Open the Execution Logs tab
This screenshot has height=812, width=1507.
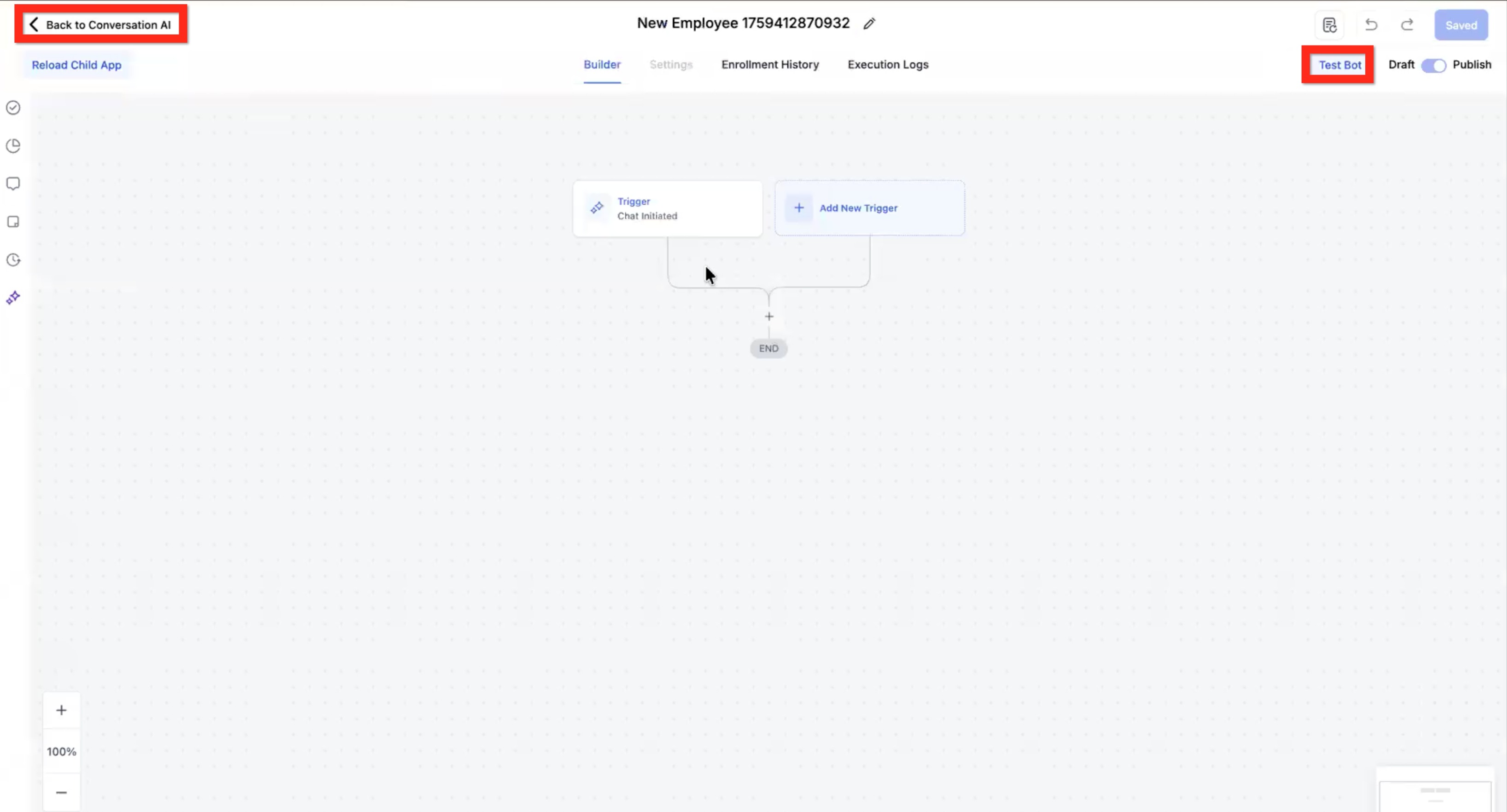coord(887,65)
